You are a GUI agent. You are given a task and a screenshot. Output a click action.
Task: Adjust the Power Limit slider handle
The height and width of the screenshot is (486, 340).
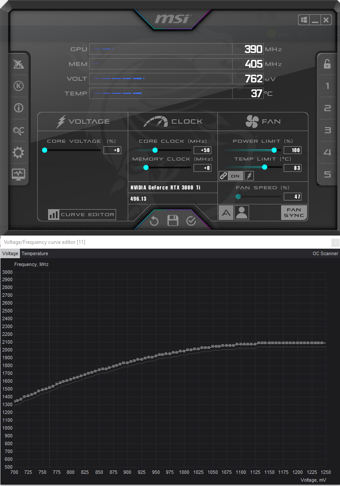tap(274, 150)
